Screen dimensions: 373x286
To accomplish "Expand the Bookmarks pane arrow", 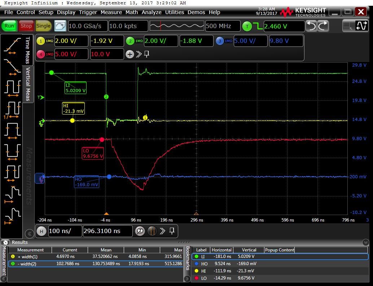I will tap(187, 279).
